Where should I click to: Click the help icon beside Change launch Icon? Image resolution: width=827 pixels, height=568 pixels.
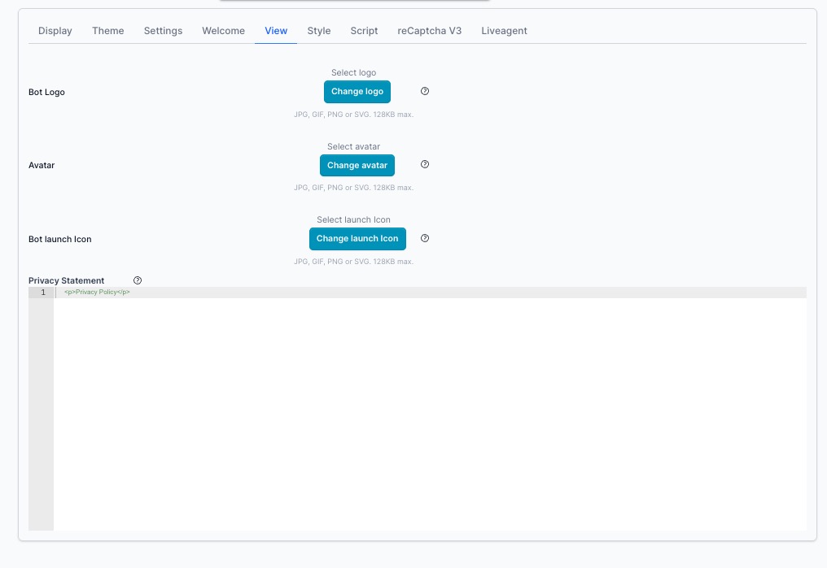click(x=424, y=238)
